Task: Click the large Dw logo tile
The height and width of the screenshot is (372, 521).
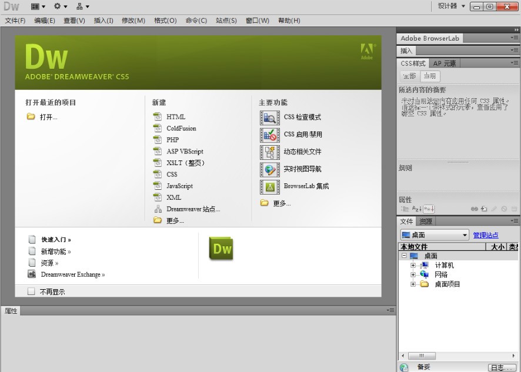Action: (x=221, y=248)
